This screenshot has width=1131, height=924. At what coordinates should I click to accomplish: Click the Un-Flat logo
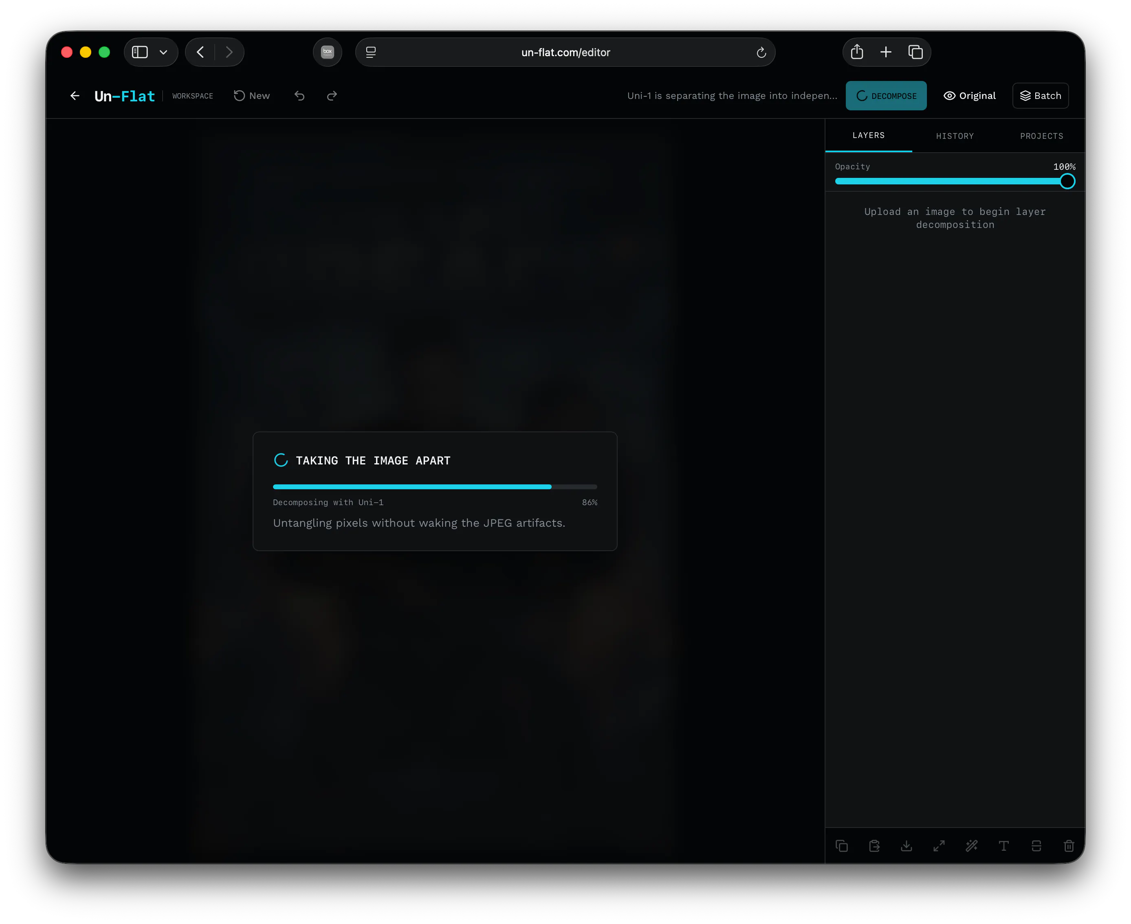(x=125, y=96)
